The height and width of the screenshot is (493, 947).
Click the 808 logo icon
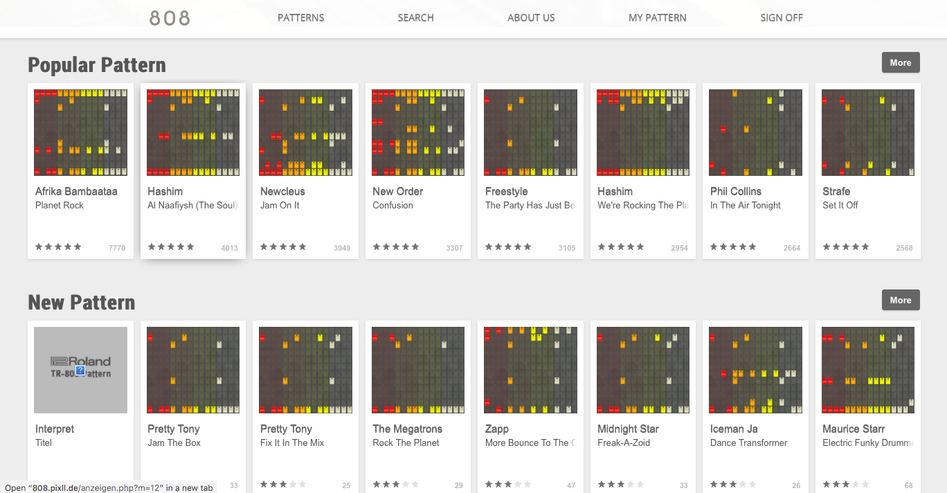point(168,18)
